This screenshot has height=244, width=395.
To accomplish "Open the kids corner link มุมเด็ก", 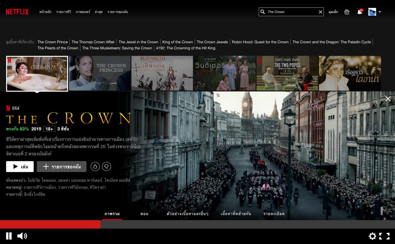I will pos(333,12).
